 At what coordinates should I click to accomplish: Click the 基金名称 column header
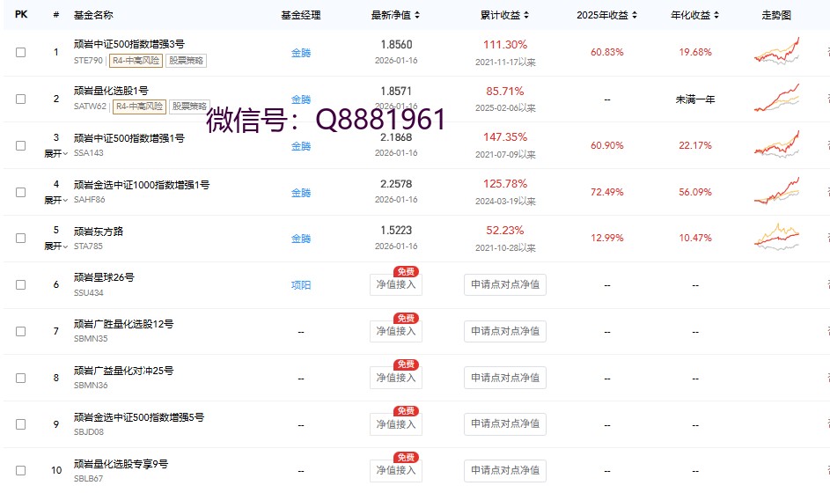pos(93,15)
